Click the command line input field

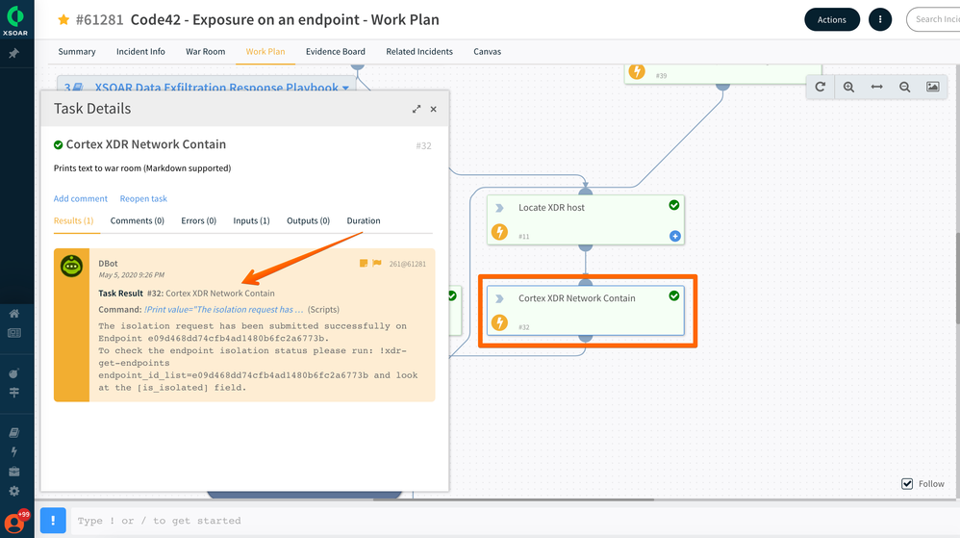point(481,521)
